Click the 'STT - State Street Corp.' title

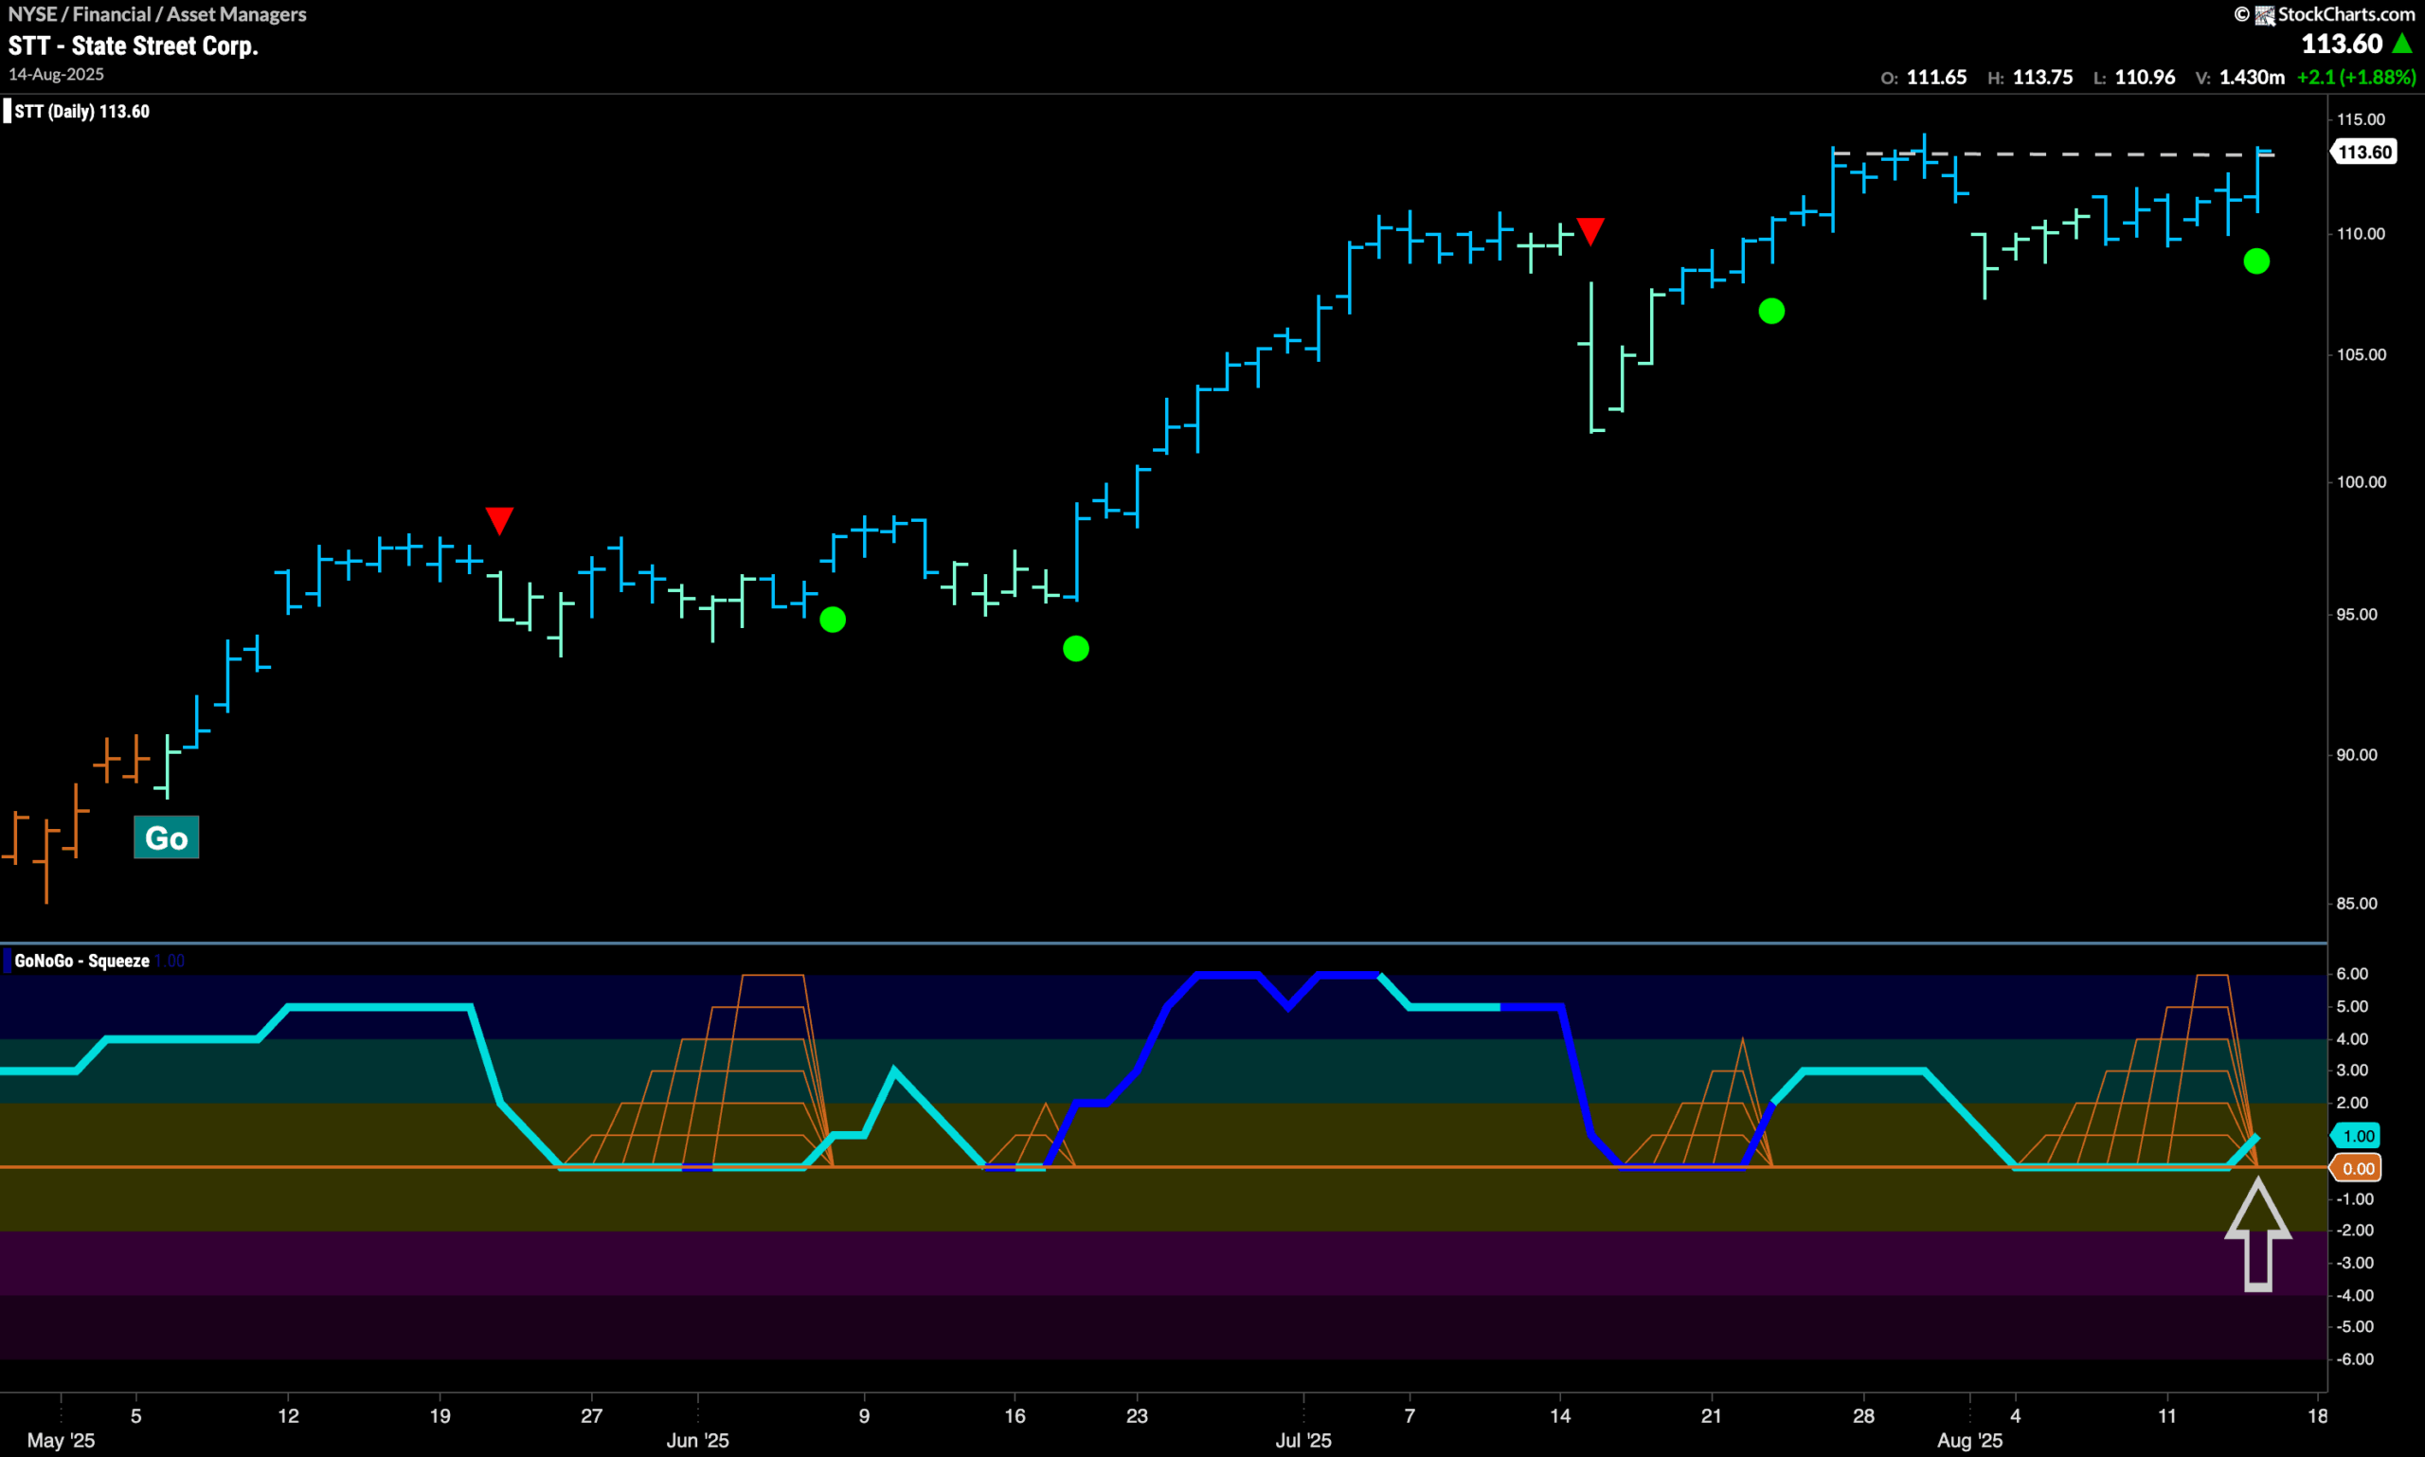pos(134,45)
